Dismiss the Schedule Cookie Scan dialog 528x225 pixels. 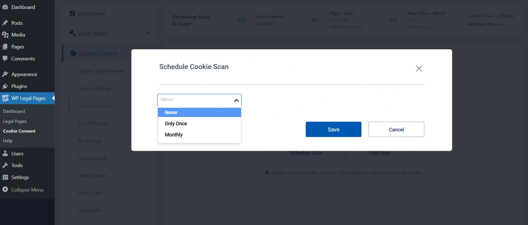[x=419, y=68]
